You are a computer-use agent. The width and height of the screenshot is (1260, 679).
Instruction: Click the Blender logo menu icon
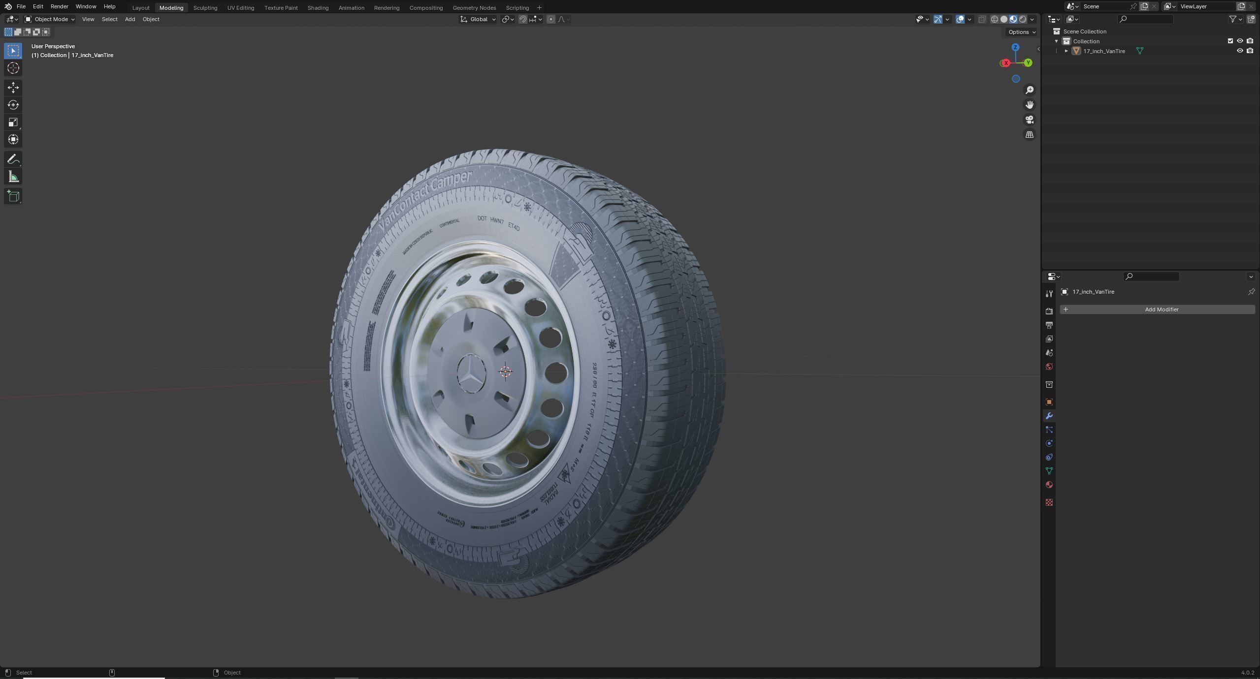pos(8,6)
